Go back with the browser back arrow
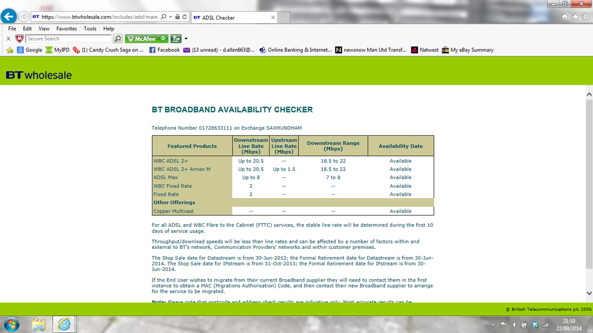 click(9, 17)
